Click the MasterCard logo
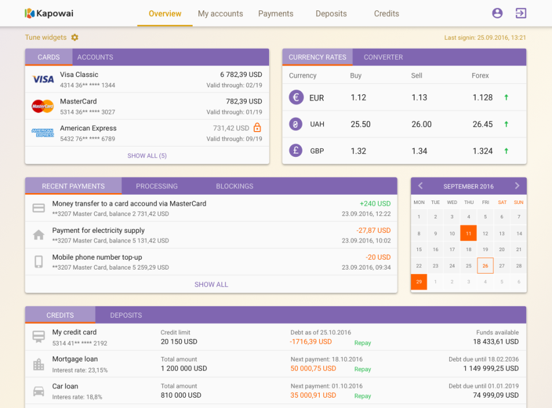The width and height of the screenshot is (552, 408). pos(43,106)
